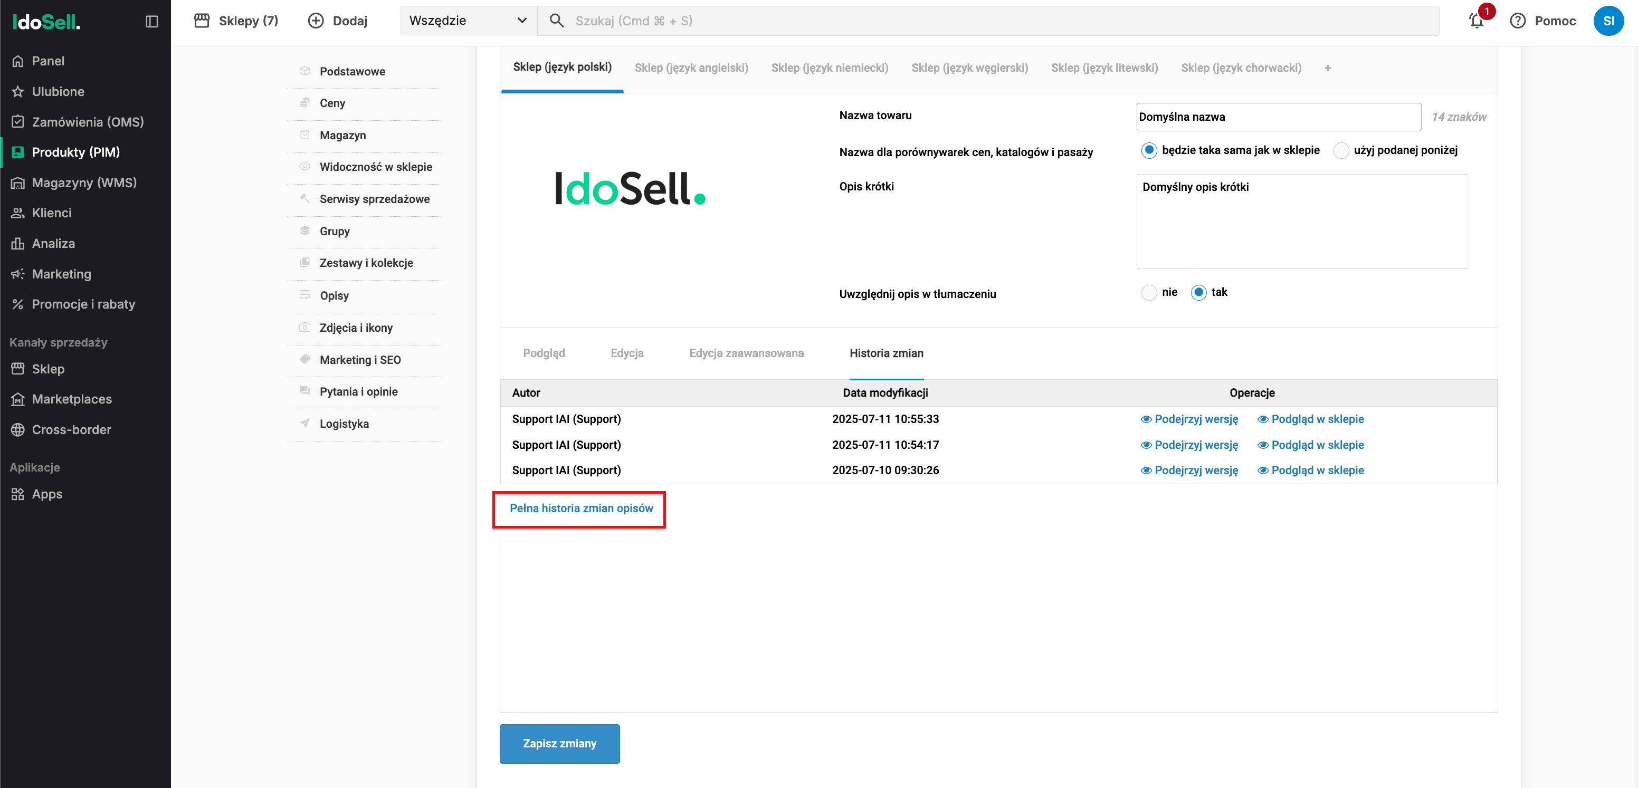Click Podejrzyj wersję for 10:54:17 entry

[1189, 445]
